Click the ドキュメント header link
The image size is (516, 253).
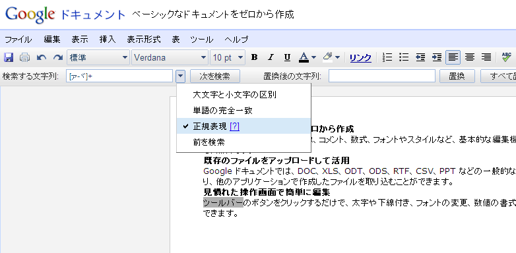tap(93, 14)
